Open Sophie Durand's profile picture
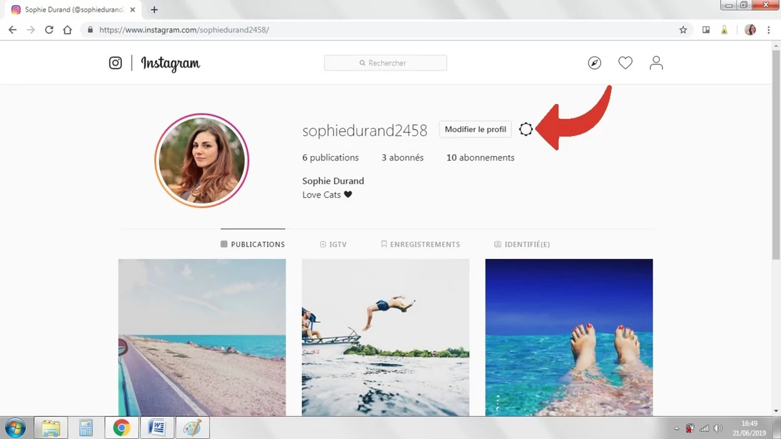Screen dimensions: 781x439 pos(202,160)
